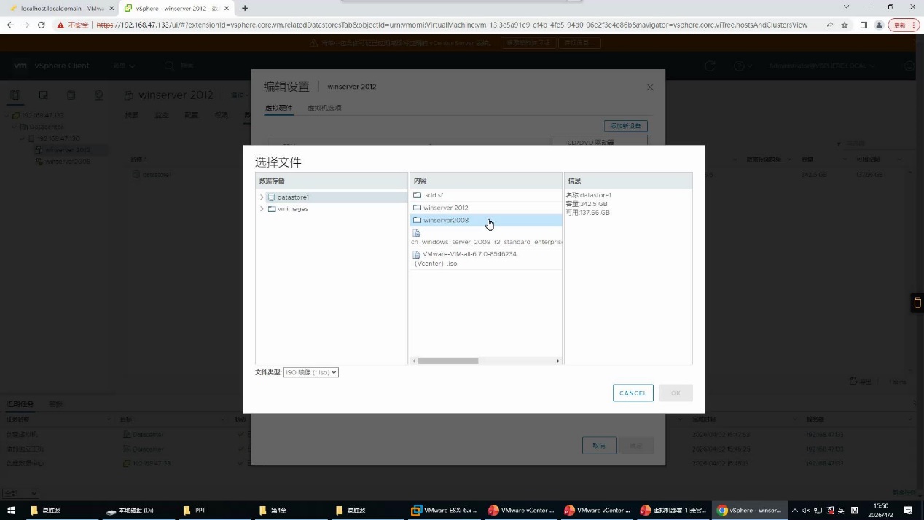Collapse the 192.168.47.133 vCenter node
924x520 pixels.
[7, 115]
